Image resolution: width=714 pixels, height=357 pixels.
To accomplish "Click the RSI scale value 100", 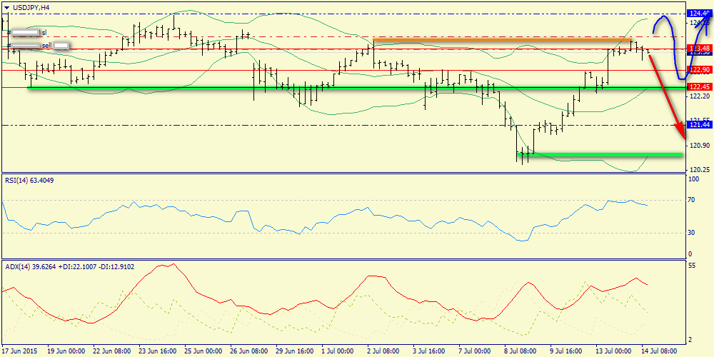I will (x=693, y=180).
